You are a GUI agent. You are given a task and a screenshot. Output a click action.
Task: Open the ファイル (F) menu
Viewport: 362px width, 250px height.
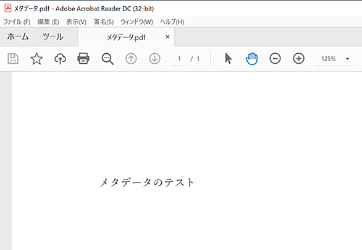pos(17,22)
